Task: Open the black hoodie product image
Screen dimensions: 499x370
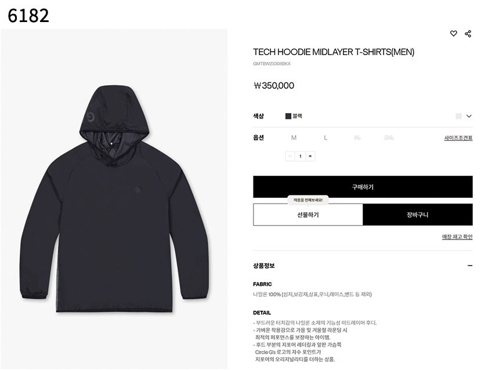Action: pyautogui.click(x=114, y=199)
